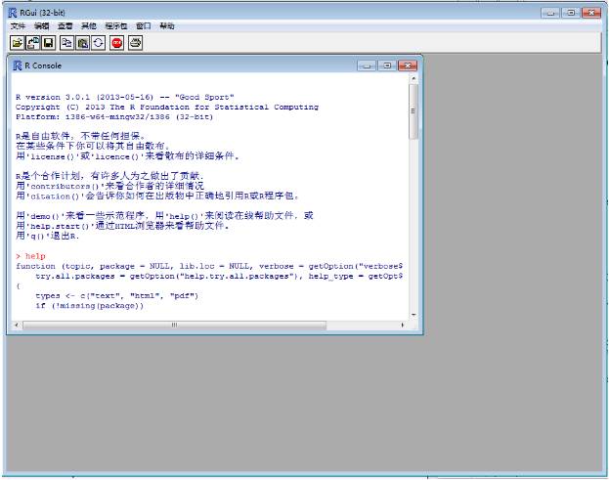The width and height of the screenshot is (609, 480).
Task: Close the R Console window
Action: (x=408, y=65)
